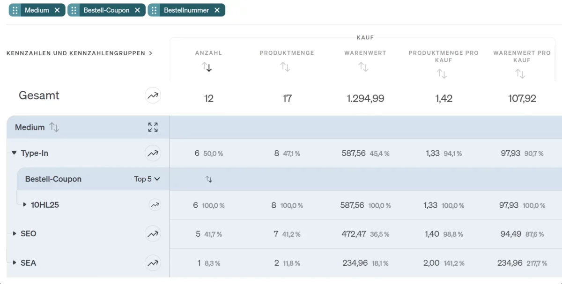The width and height of the screenshot is (562, 284).
Task: Click the Anzahl column header label
Action: coord(209,53)
